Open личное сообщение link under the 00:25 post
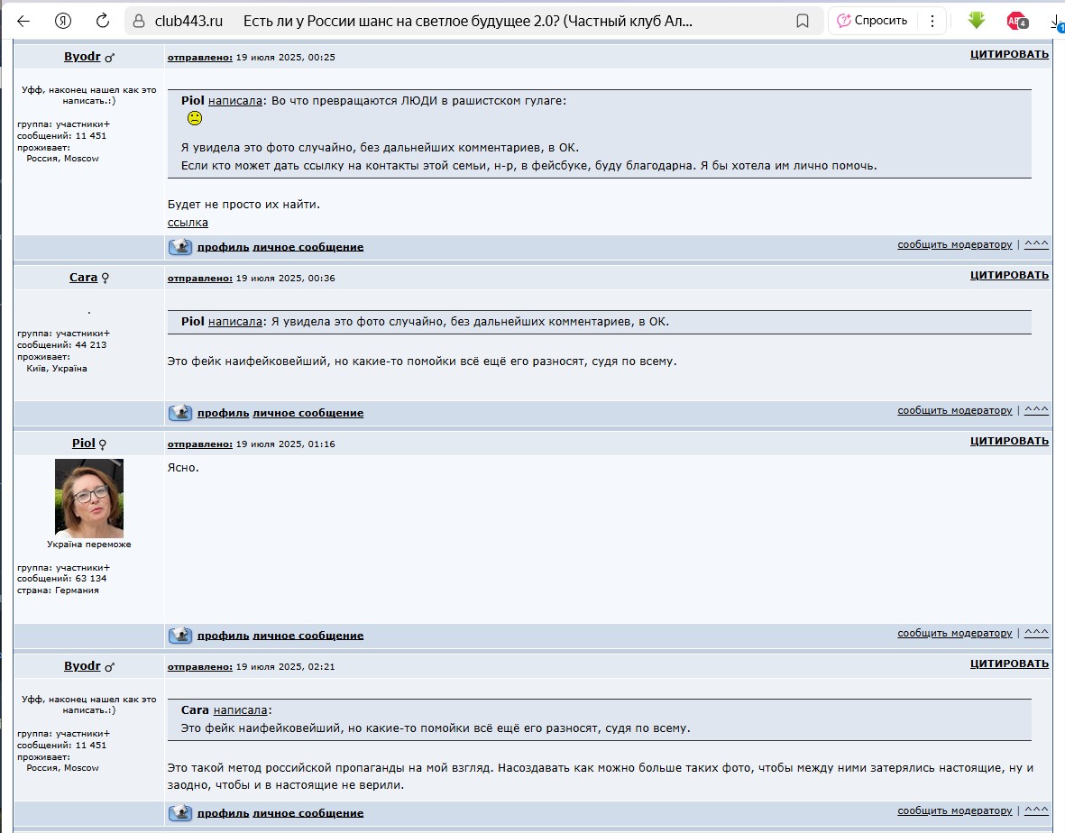Screen dimensions: 1065x833 pyautogui.click(x=308, y=247)
